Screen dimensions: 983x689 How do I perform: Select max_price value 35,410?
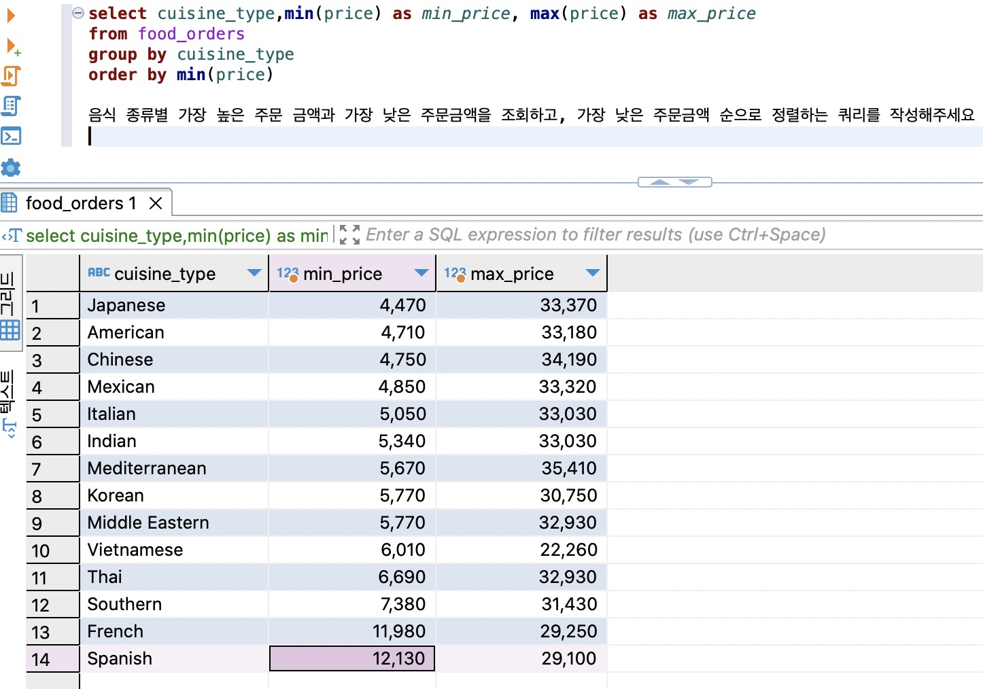(521, 468)
